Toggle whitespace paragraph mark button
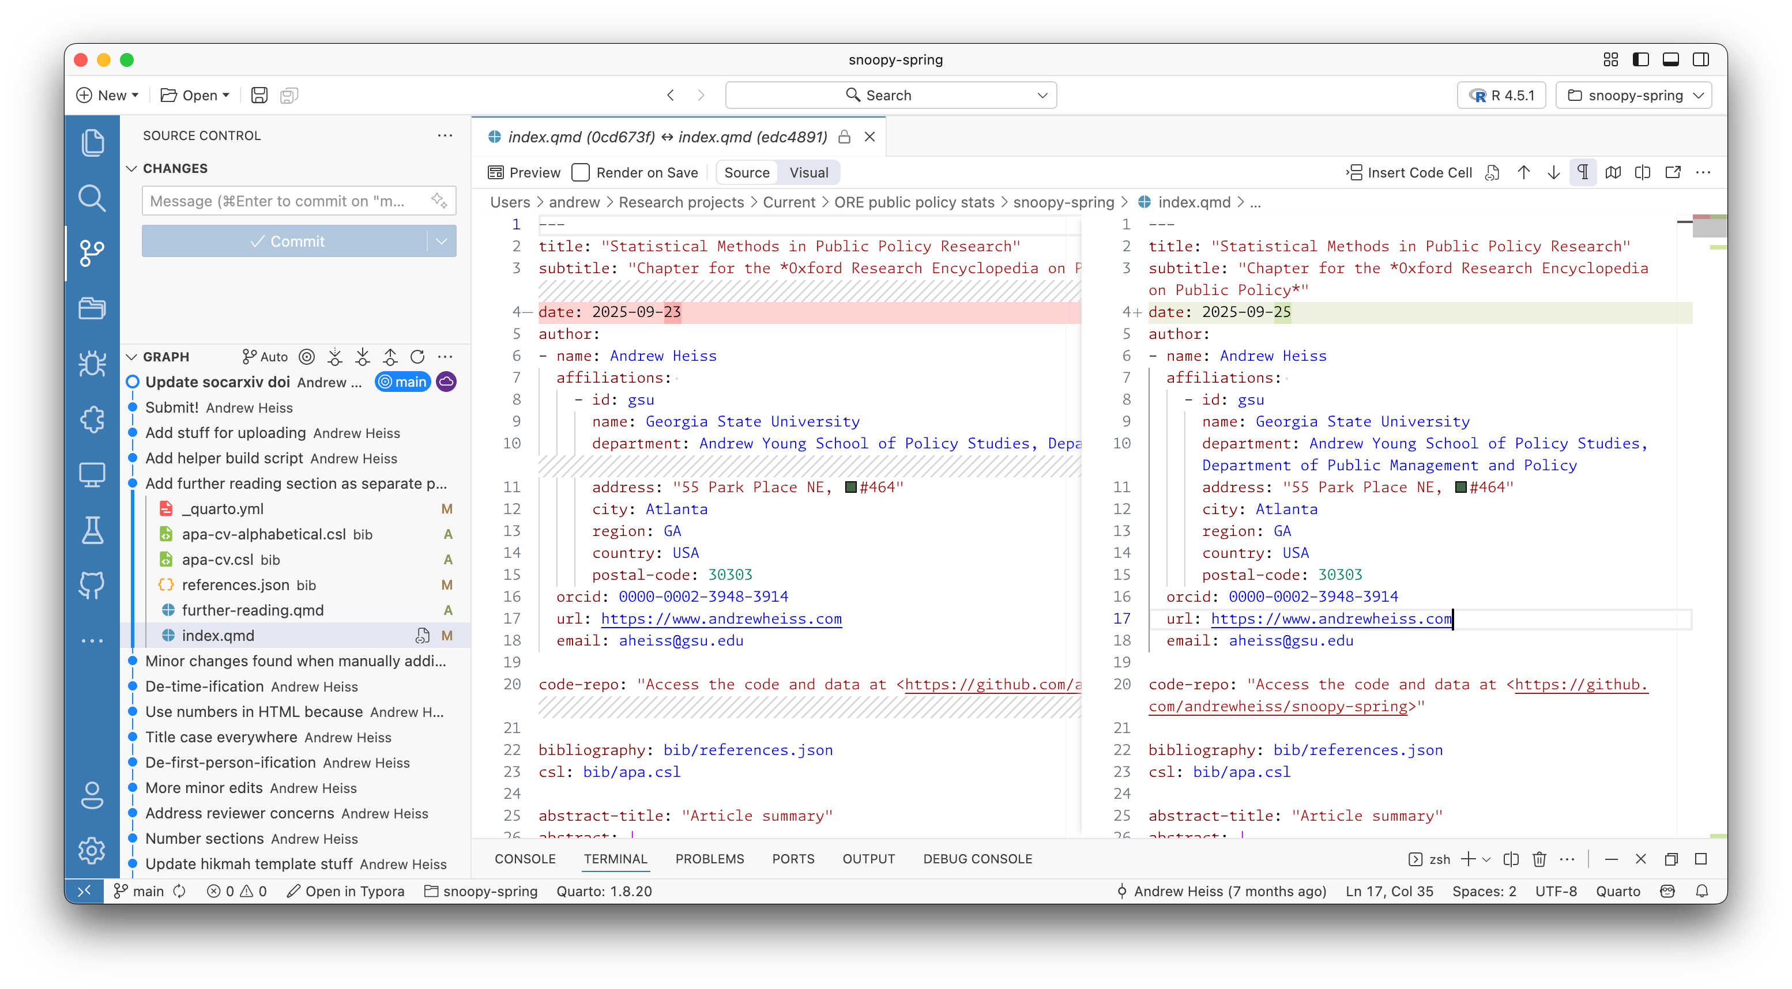 click(x=1583, y=172)
